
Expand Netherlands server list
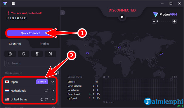(53, 91)
